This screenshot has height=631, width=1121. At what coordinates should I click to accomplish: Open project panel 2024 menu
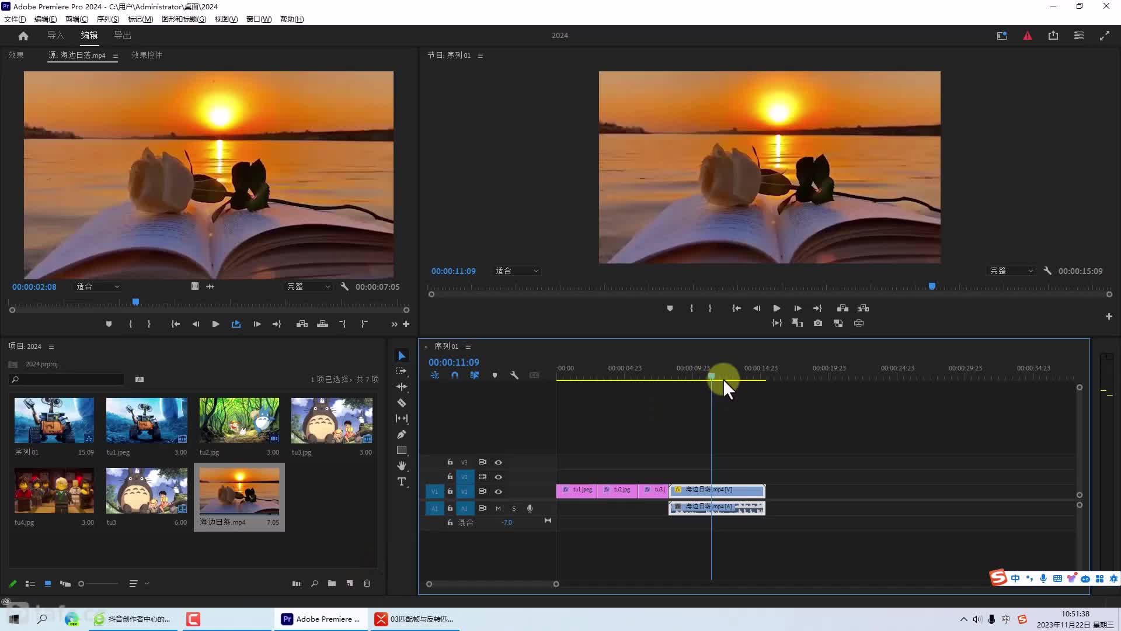[x=51, y=346]
